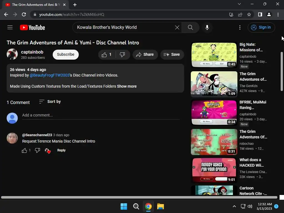
Task: Like the video
Action: pos(107,55)
